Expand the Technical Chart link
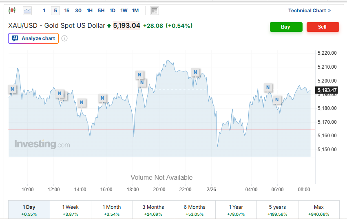This screenshot has height=219, width=347. (x=309, y=11)
